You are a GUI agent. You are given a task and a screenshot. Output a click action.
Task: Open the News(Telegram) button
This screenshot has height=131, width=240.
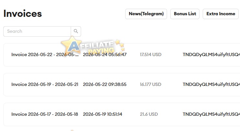click(146, 14)
